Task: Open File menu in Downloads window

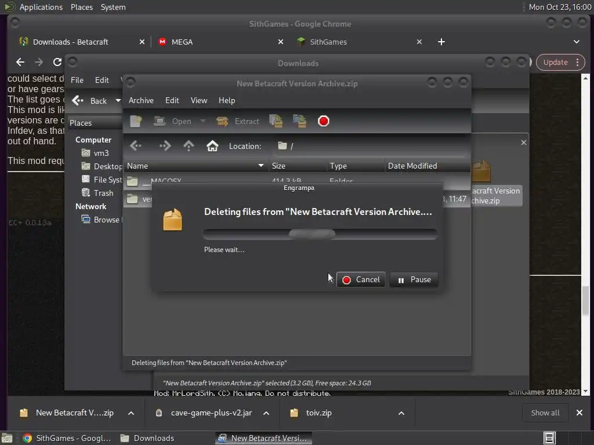Action: point(77,80)
